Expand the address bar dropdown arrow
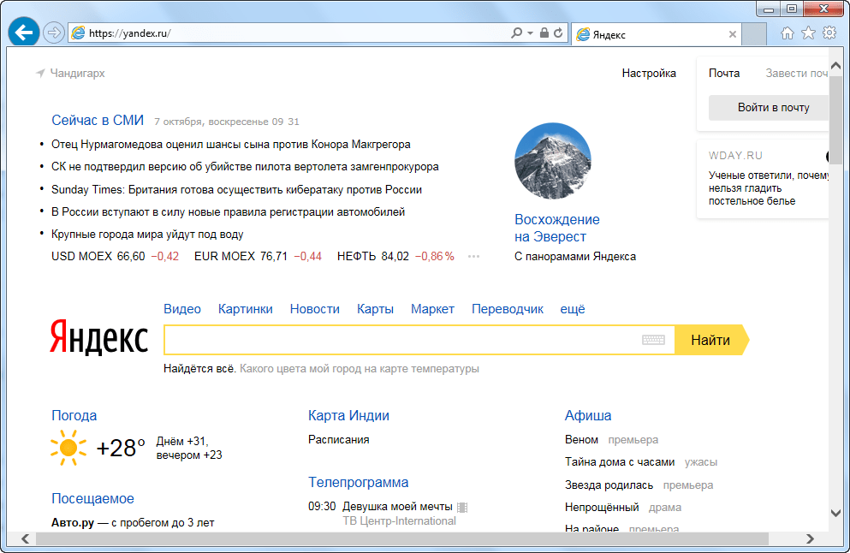The height and width of the screenshot is (553, 850). pos(531,33)
